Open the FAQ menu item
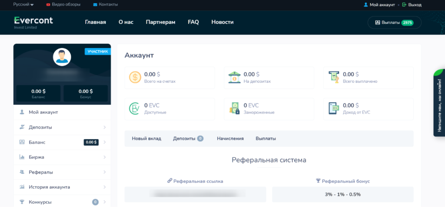The image size is (445, 207). pyautogui.click(x=193, y=22)
